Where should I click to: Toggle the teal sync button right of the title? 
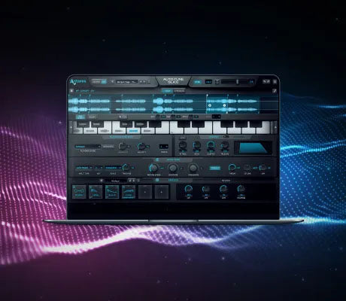point(198,82)
